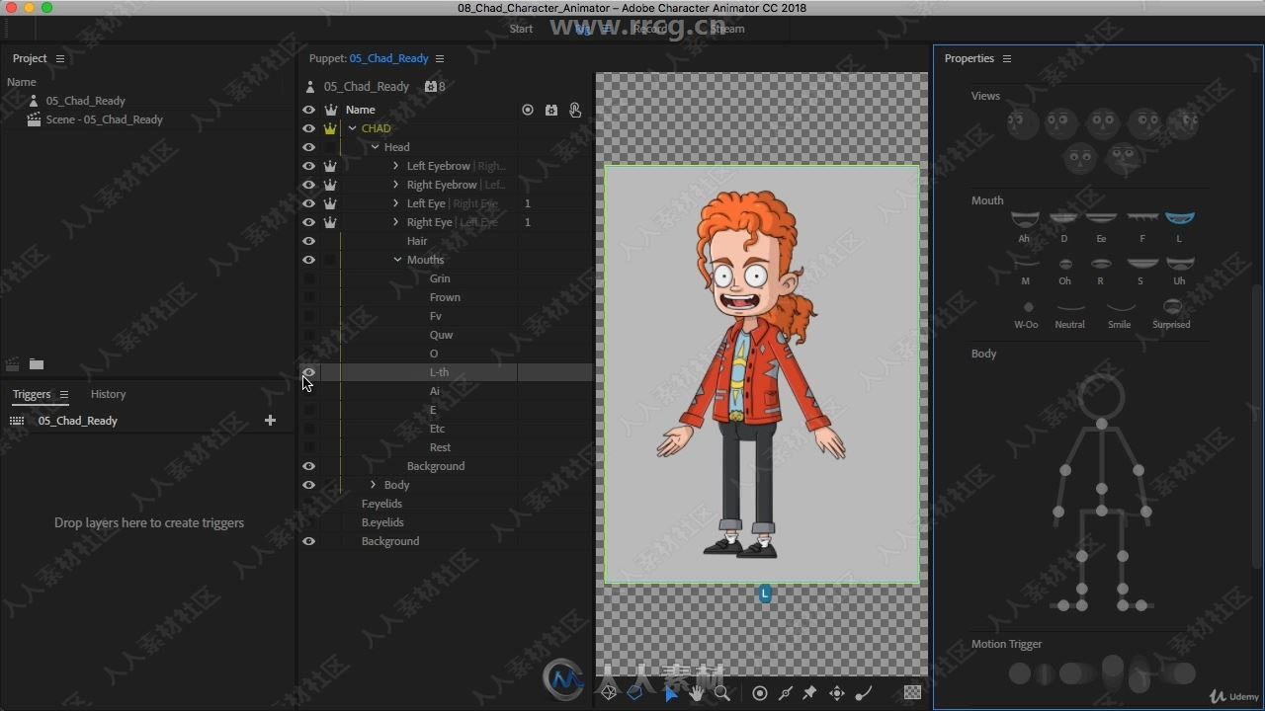Select the blue arrow Selection tool
Screen dimensions: 1265x711
click(671, 693)
